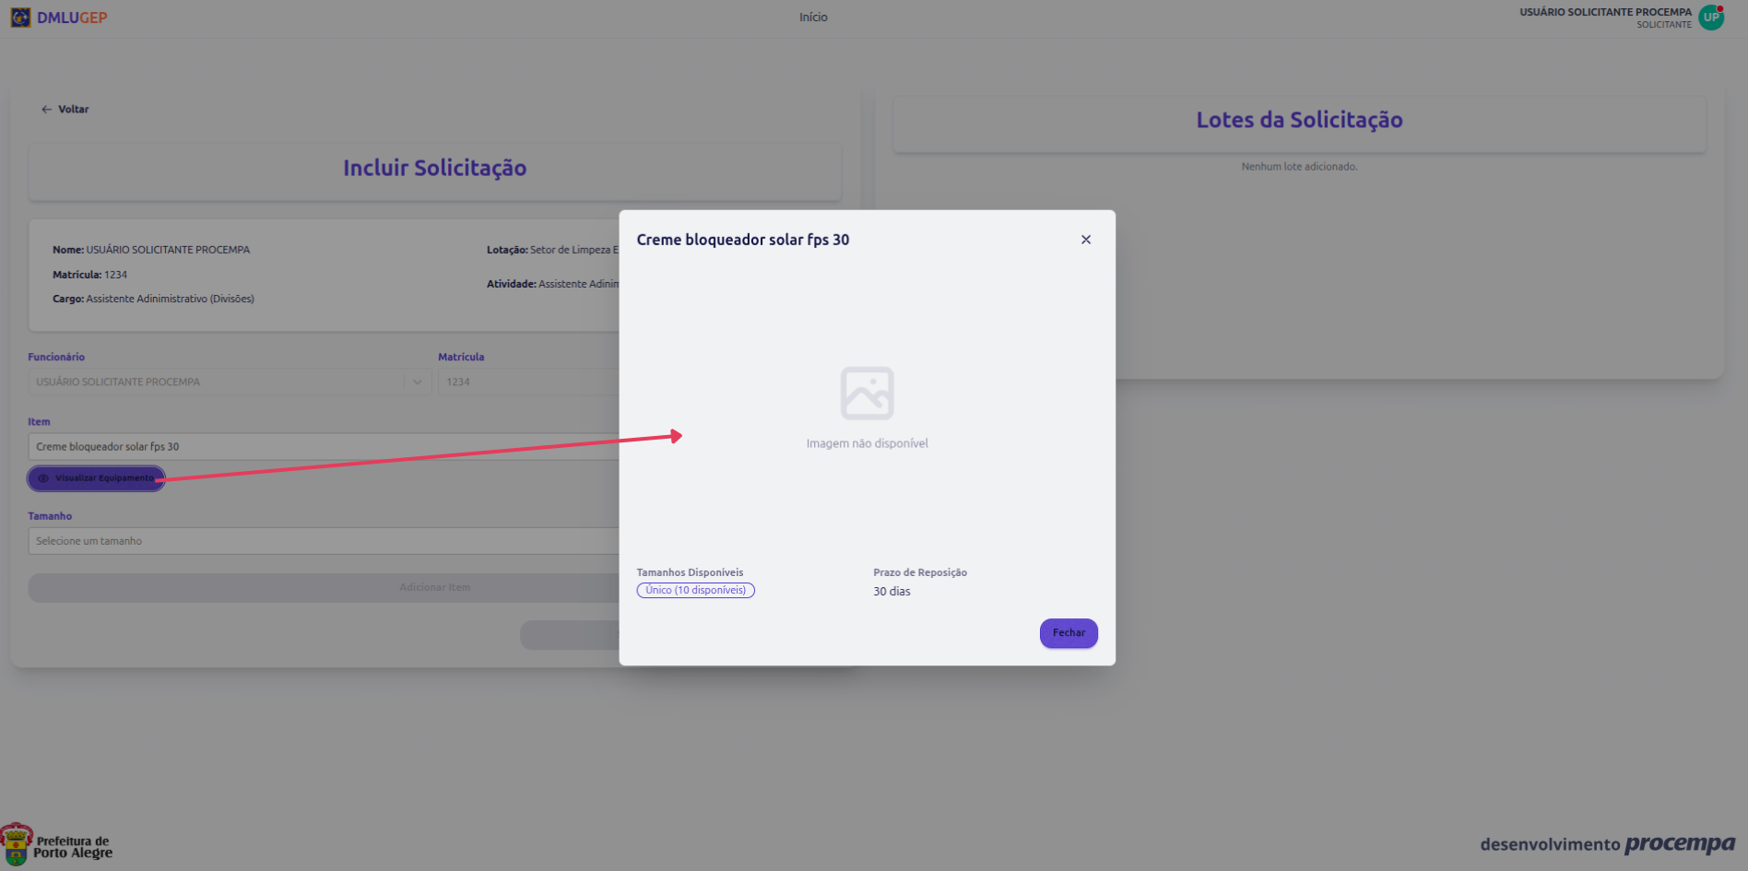Click the DMLUGEP brand name text
Screen dimensions: 1748x871
click(x=72, y=18)
